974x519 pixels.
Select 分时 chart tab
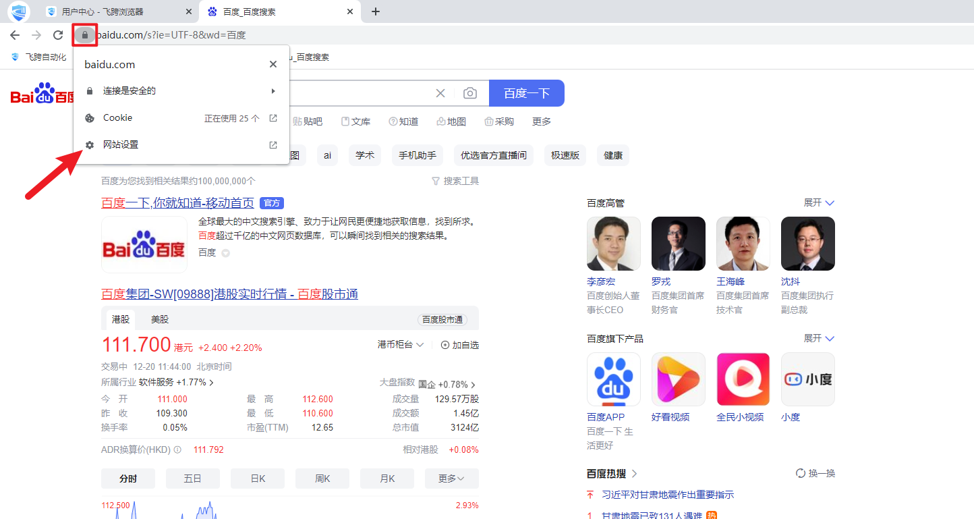128,479
